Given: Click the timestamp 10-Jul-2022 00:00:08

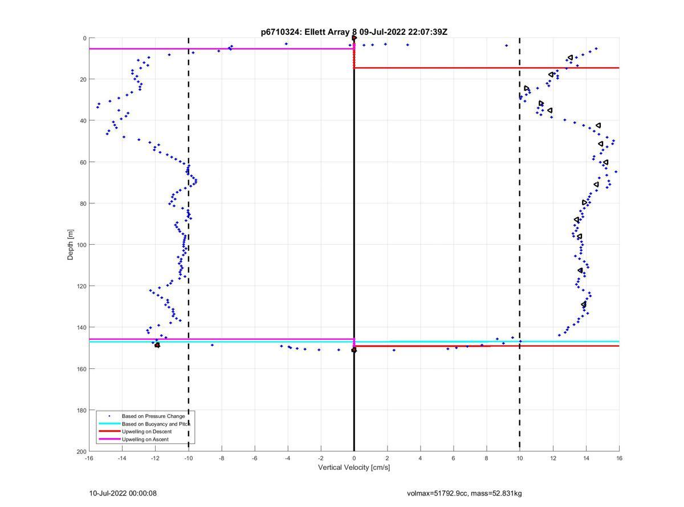Looking at the screenshot, I should pyautogui.click(x=123, y=493).
